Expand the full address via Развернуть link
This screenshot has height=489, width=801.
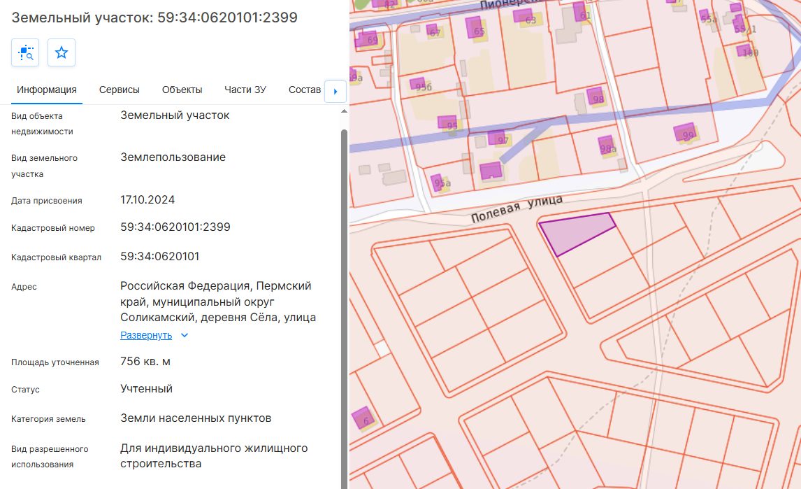tap(146, 336)
